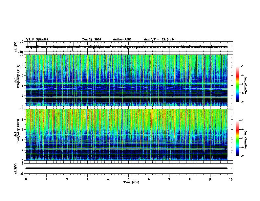Viewport: 260px width, 201px height.
Task: Click the time axis tick label '3'
Action: [x=87, y=179]
